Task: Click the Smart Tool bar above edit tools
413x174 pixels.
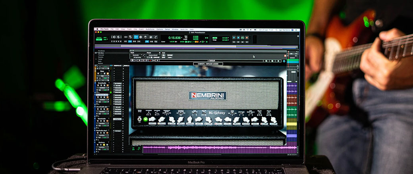Action: [x=141, y=34]
